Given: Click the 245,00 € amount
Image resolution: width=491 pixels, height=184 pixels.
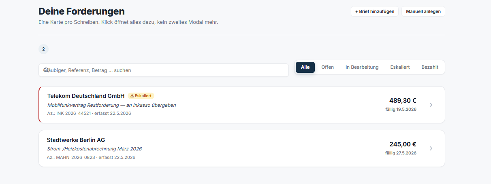Looking at the screenshot, I should pos(403,144).
